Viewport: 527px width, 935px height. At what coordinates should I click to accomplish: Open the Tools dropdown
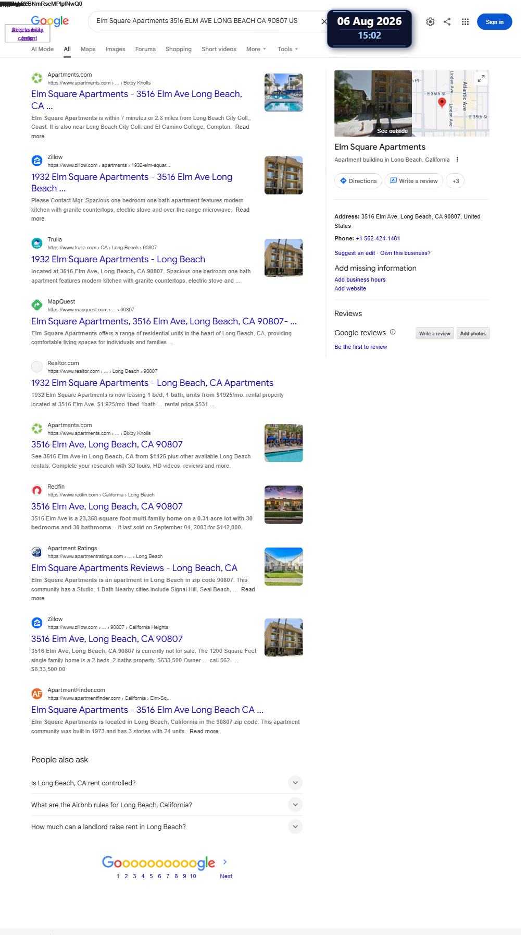pyautogui.click(x=288, y=49)
